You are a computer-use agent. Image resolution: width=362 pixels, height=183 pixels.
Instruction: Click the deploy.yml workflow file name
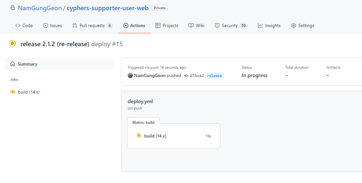point(140,101)
